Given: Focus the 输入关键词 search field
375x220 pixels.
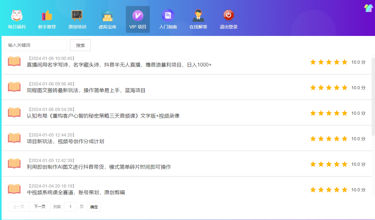Looking at the screenshot, I should [x=36, y=45].
